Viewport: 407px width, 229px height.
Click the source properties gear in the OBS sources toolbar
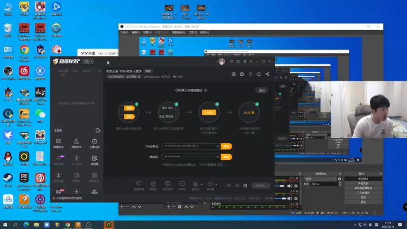pos(180,207)
